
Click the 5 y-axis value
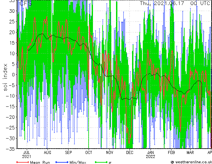13,64
